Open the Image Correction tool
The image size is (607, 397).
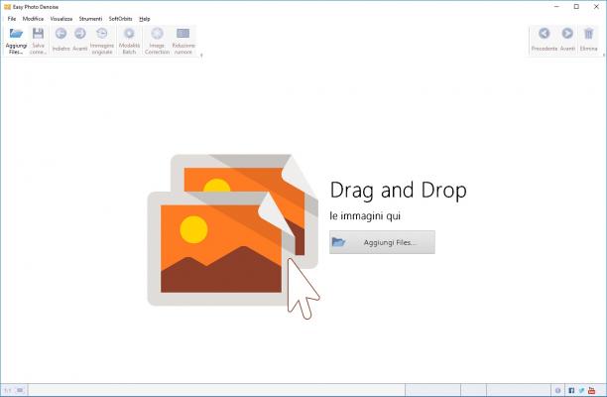pyautogui.click(x=157, y=41)
